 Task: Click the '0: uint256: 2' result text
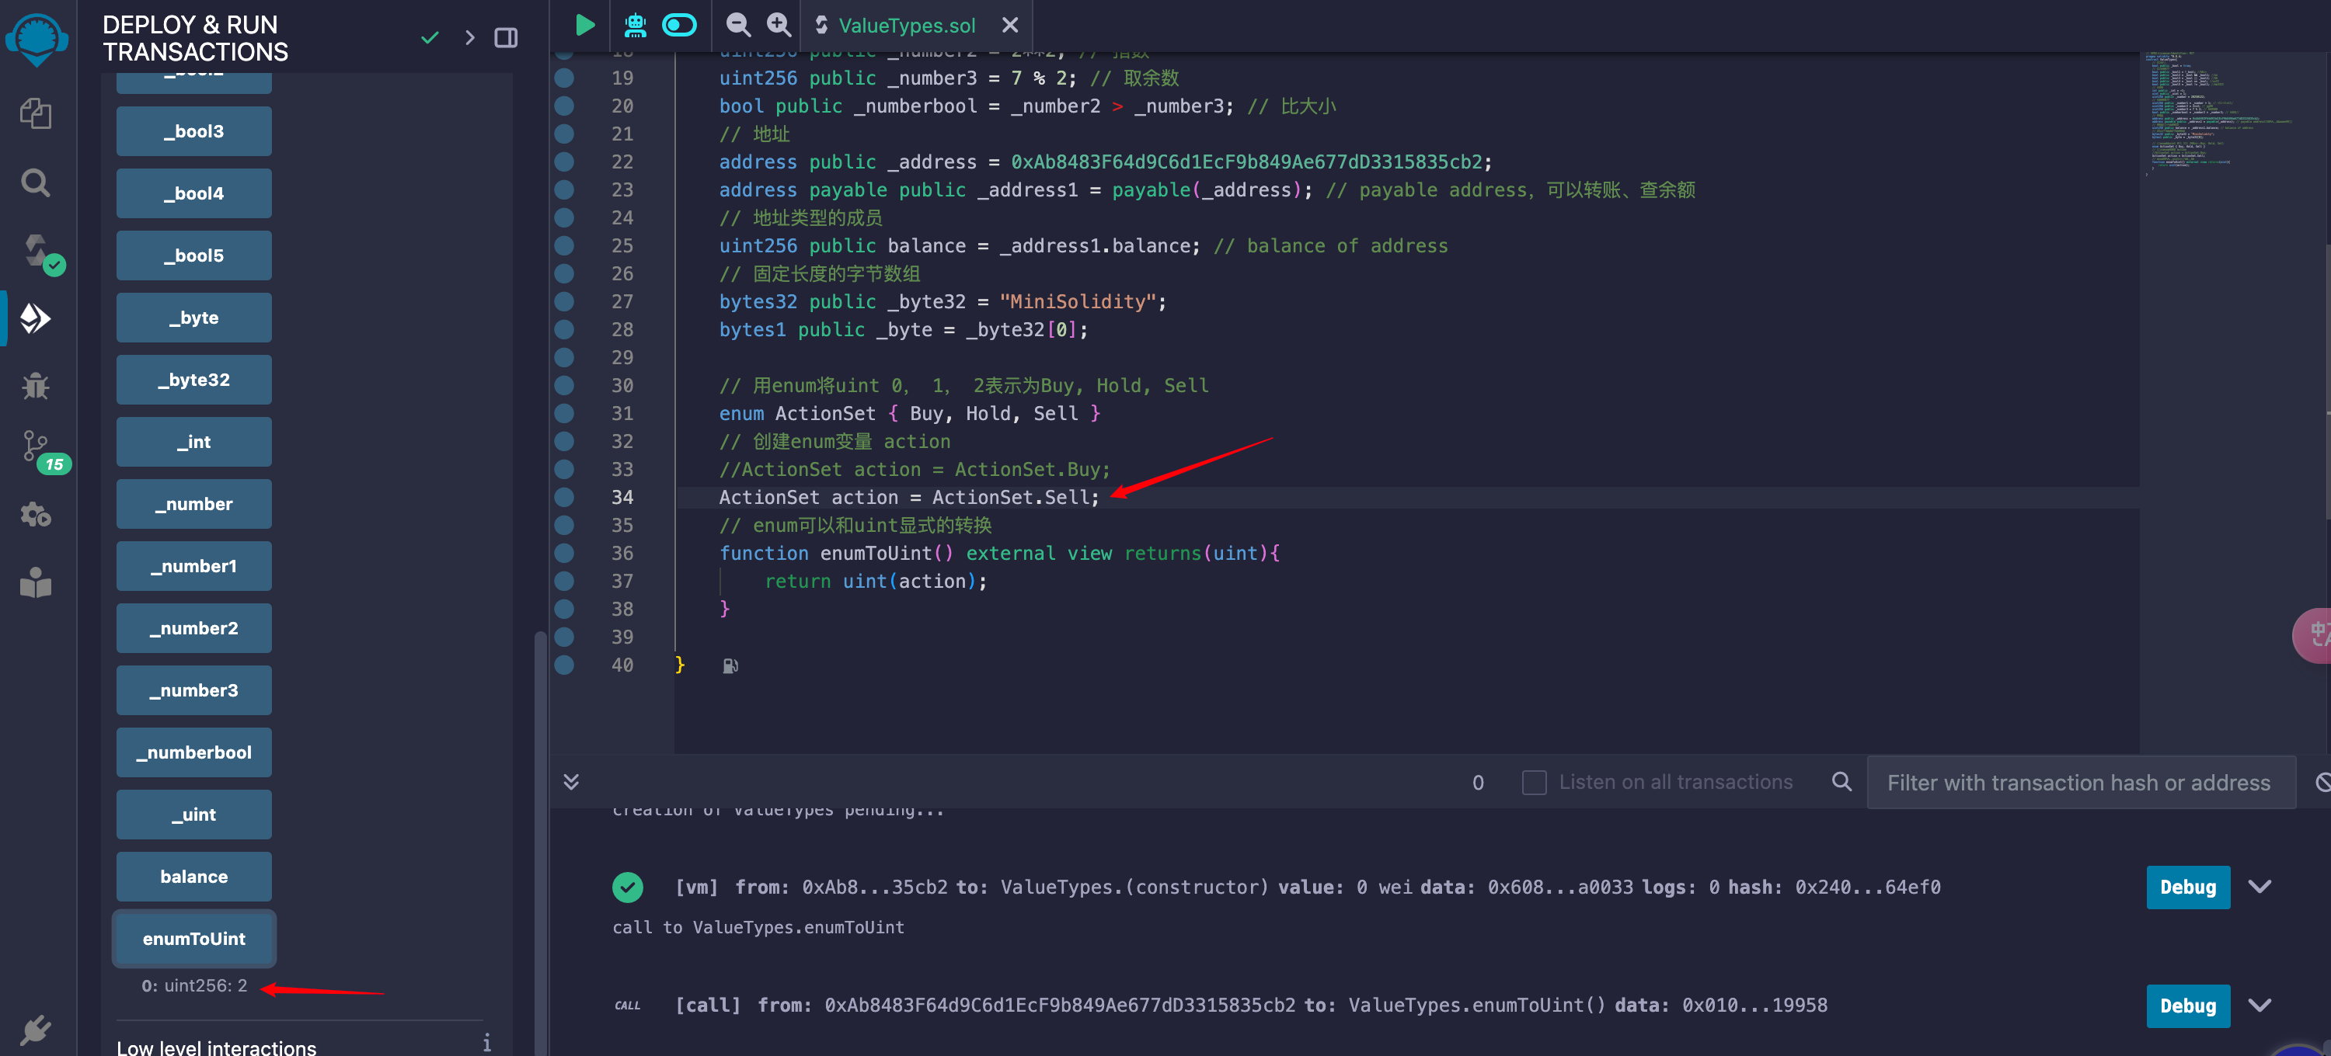[x=193, y=985]
